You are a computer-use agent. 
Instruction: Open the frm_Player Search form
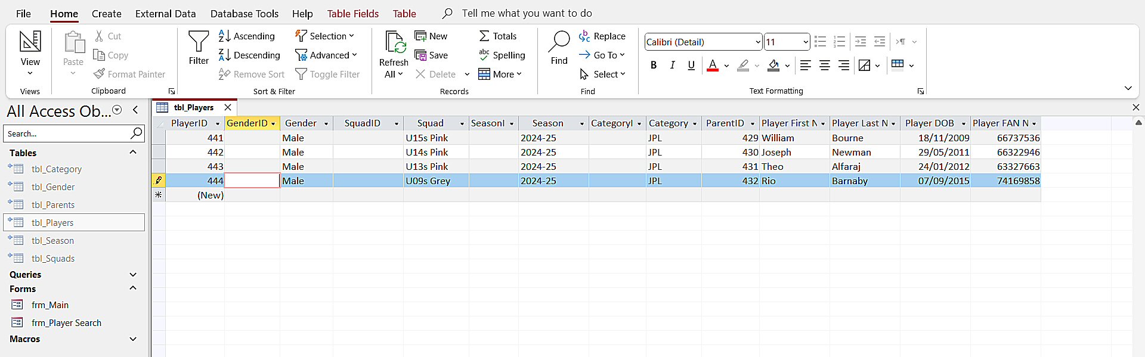point(66,323)
